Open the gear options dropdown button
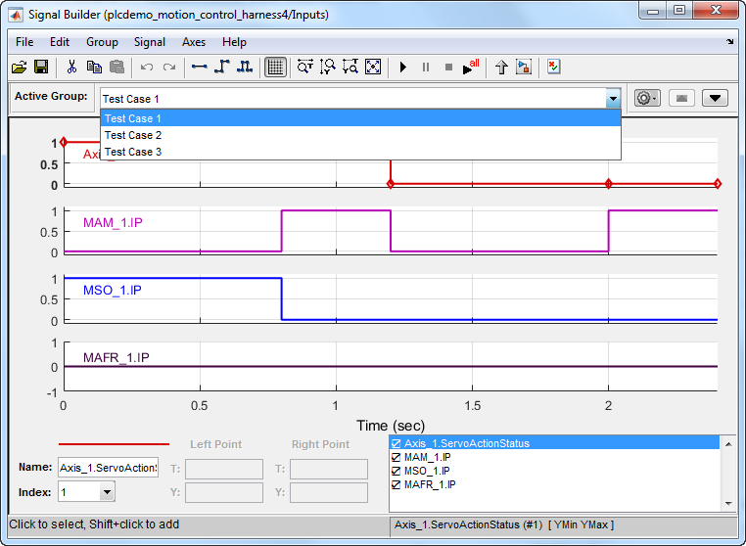The height and width of the screenshot is (546, 746). [x=647, y=99]
